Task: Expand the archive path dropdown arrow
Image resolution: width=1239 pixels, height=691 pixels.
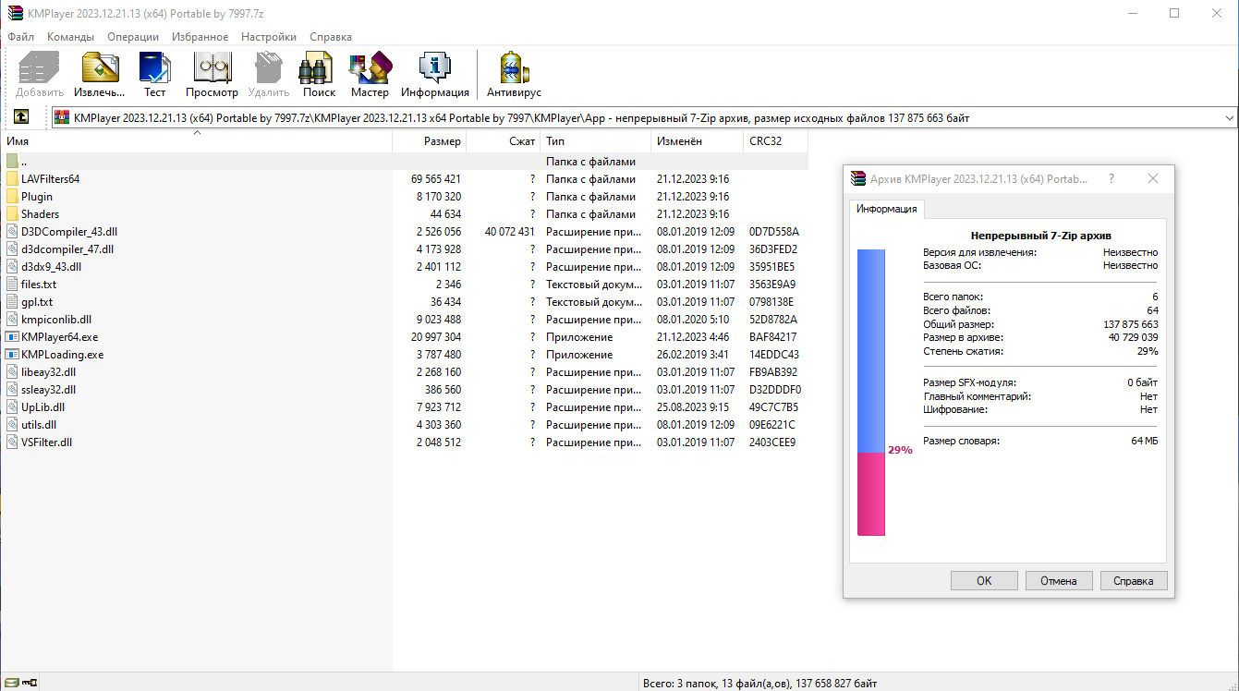Action: (1230, 117)
